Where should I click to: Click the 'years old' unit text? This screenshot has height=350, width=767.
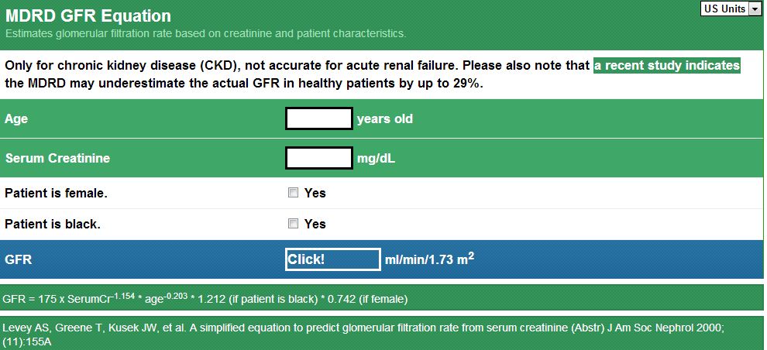point(384,119)
